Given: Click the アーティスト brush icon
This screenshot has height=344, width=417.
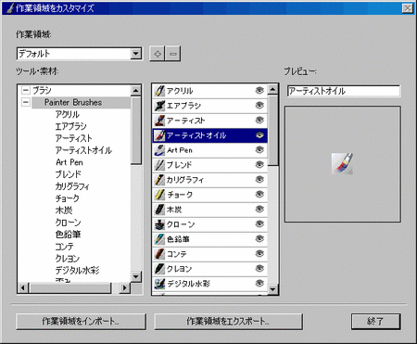Looking at the screenshot, I should pyautogui.click(x=159, y=121).
